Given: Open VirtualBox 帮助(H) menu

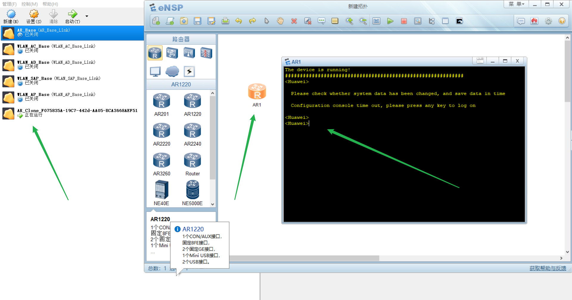Looking at the screenshot, I should [x=50, y=4].
